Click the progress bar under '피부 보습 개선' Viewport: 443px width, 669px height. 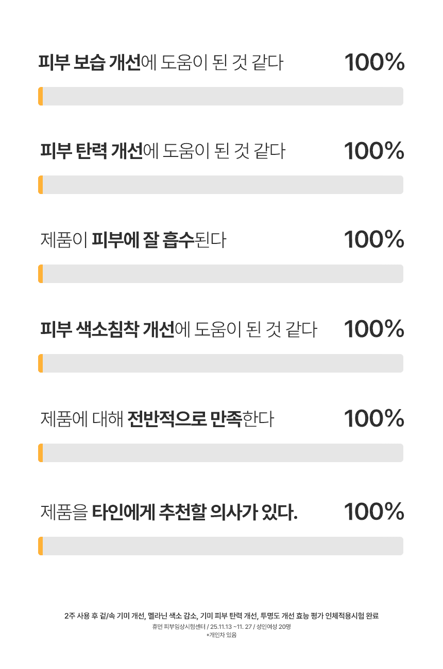[x=220, y=96]
